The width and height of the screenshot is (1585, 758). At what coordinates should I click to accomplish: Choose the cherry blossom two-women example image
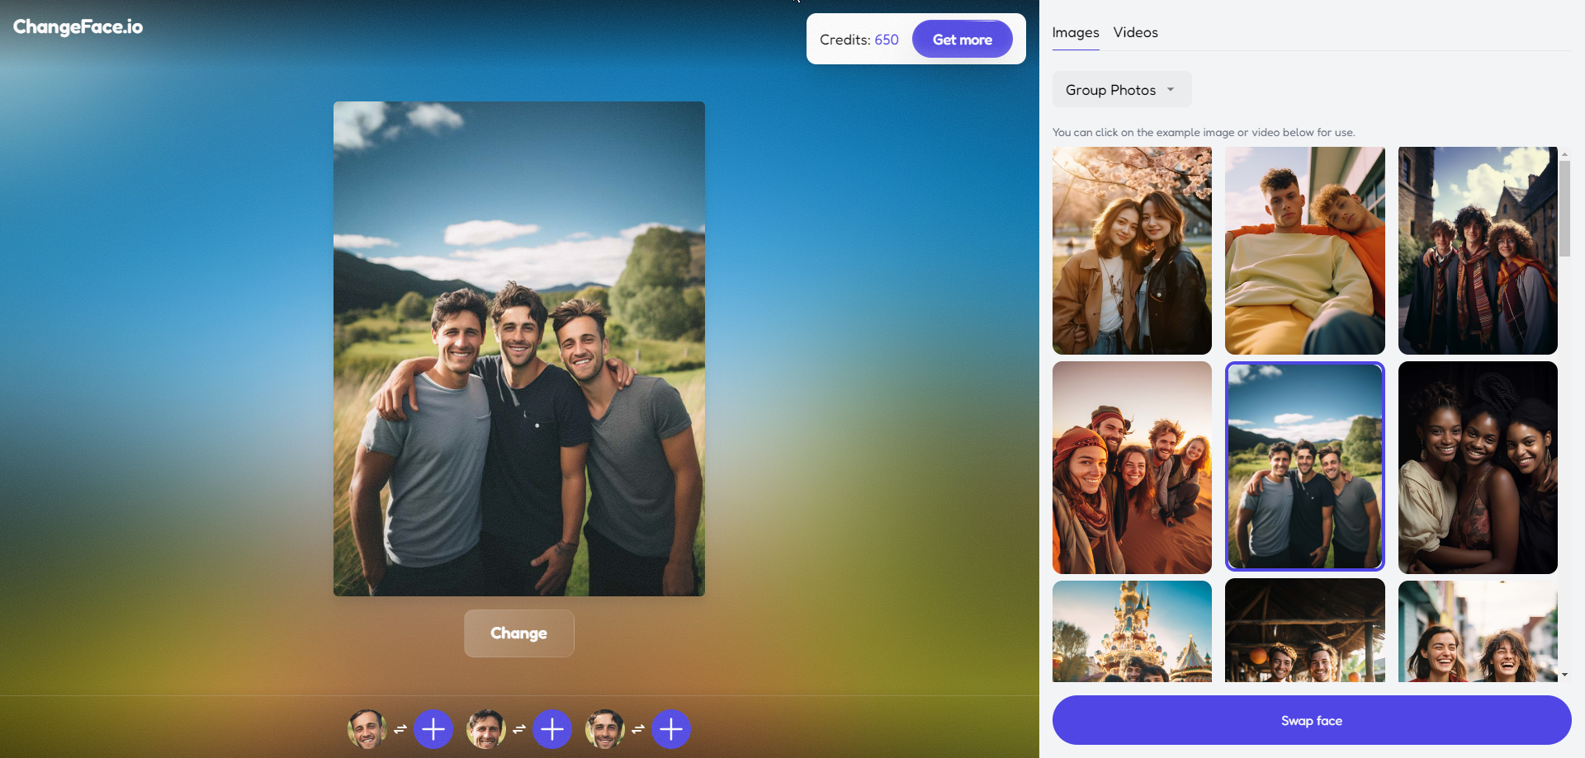tap(1132, 251)
